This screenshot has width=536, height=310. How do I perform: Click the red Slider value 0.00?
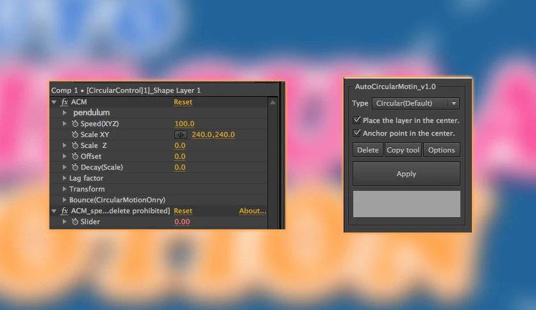point(182,222)
